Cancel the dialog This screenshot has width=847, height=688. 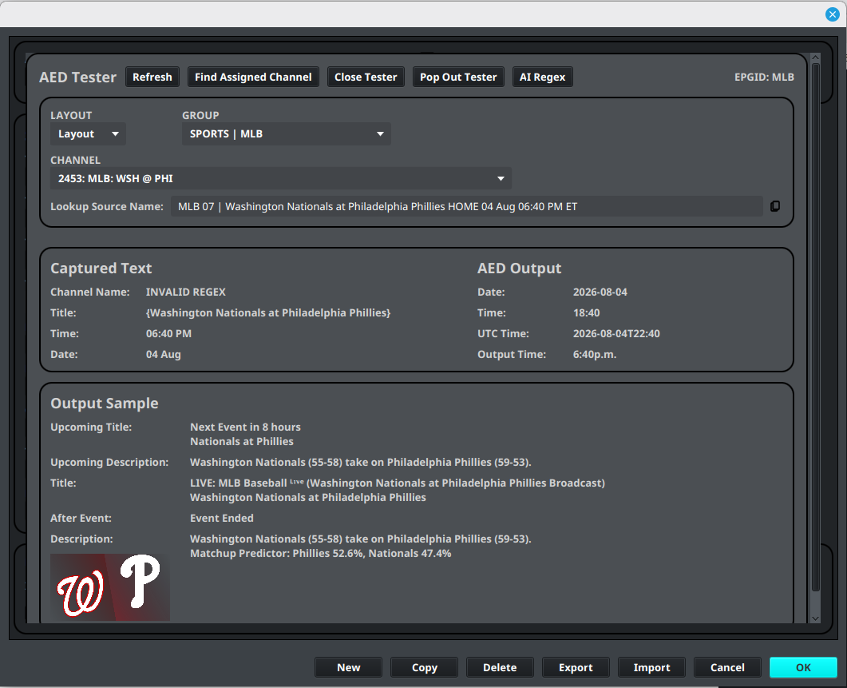pyautogui.click(x=727, y=667)
